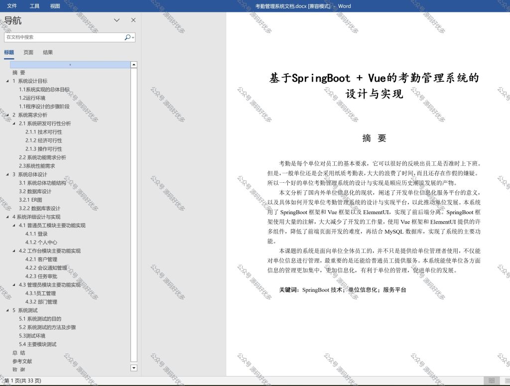Select heading 3.2.1 ER图

point(30,200)
